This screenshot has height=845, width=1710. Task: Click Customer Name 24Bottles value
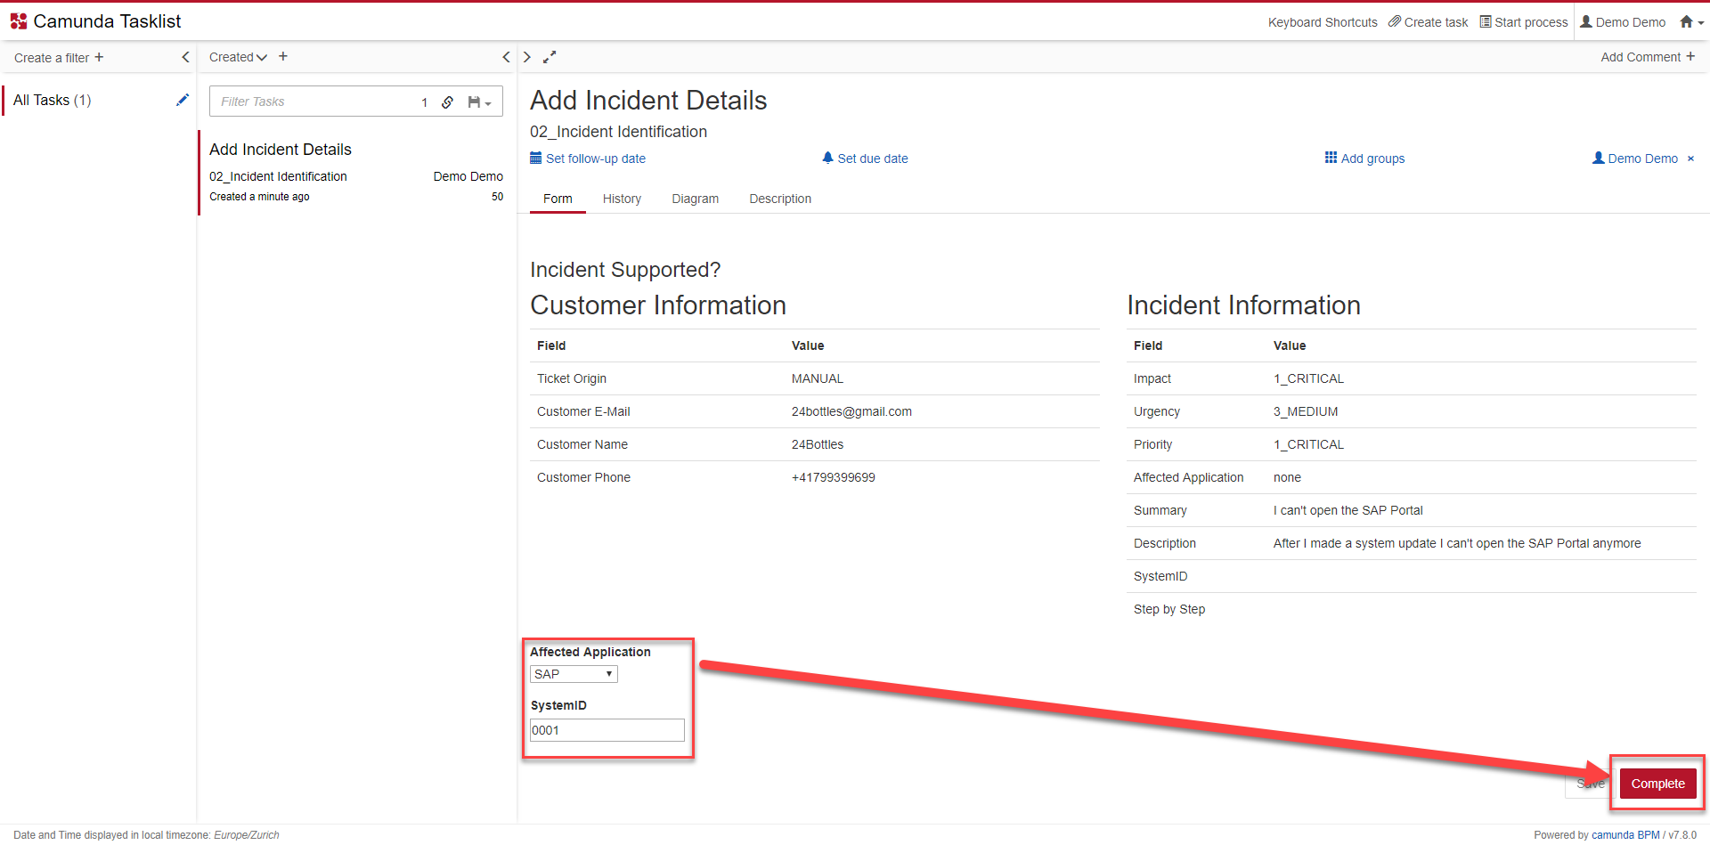click(817, 444)
